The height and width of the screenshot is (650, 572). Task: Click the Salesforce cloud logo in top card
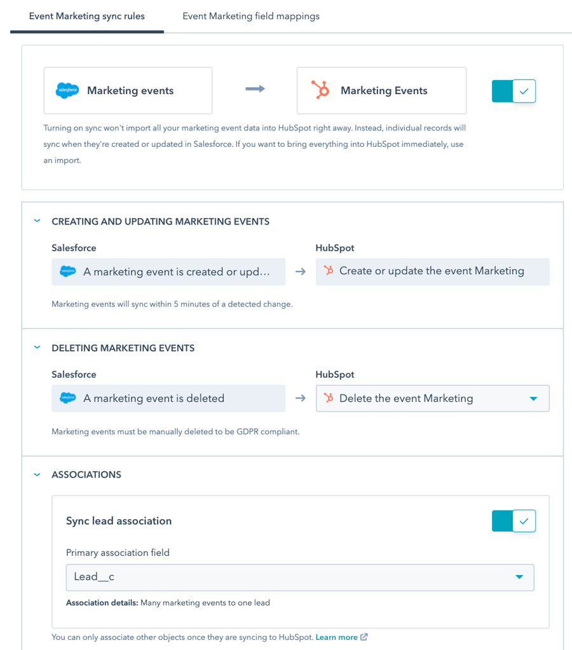[x=67, y=91]
